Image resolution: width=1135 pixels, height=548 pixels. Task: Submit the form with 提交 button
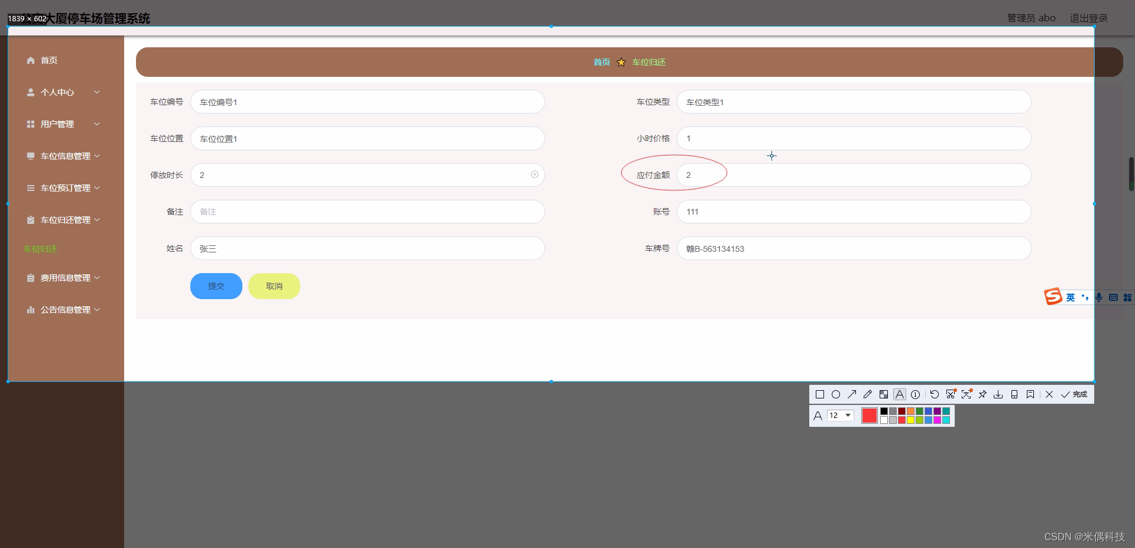216,286
